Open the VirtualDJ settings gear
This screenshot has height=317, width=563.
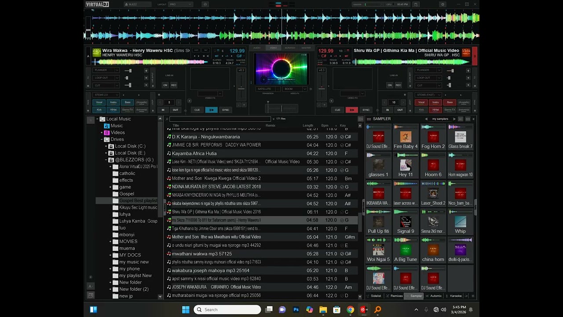[x=442, y=4]
